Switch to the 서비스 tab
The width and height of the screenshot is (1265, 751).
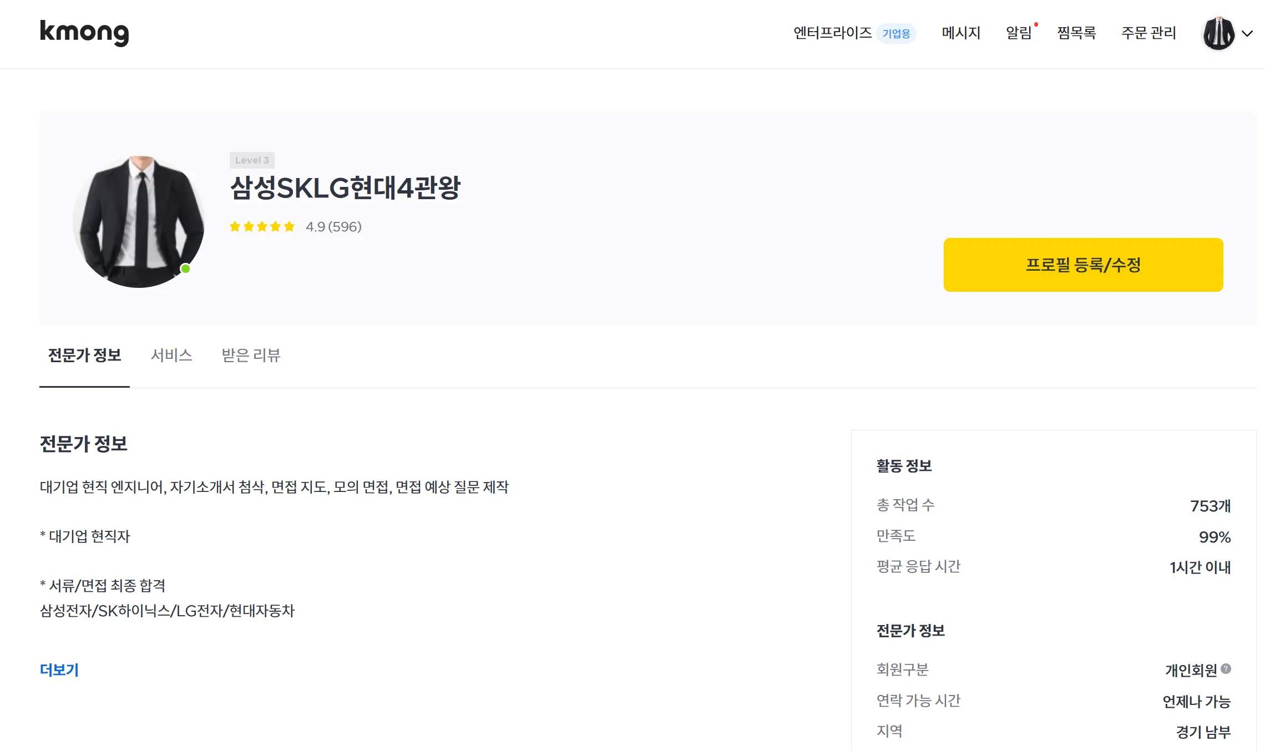pyautogui.click(x=172, y=355)
